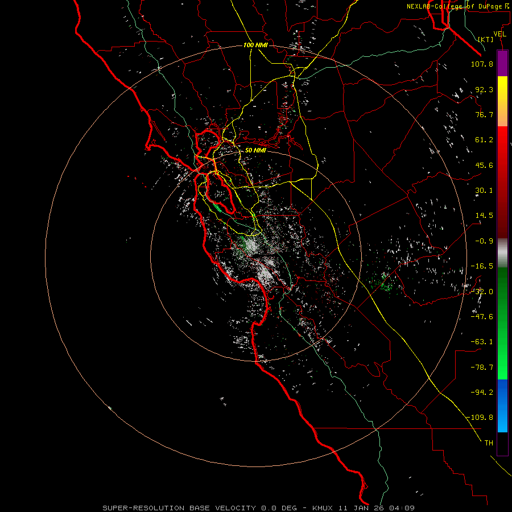This screenshot has width=512, height=512.
Task: Click the light cyan color bar segment
Action: coord(502,423)
